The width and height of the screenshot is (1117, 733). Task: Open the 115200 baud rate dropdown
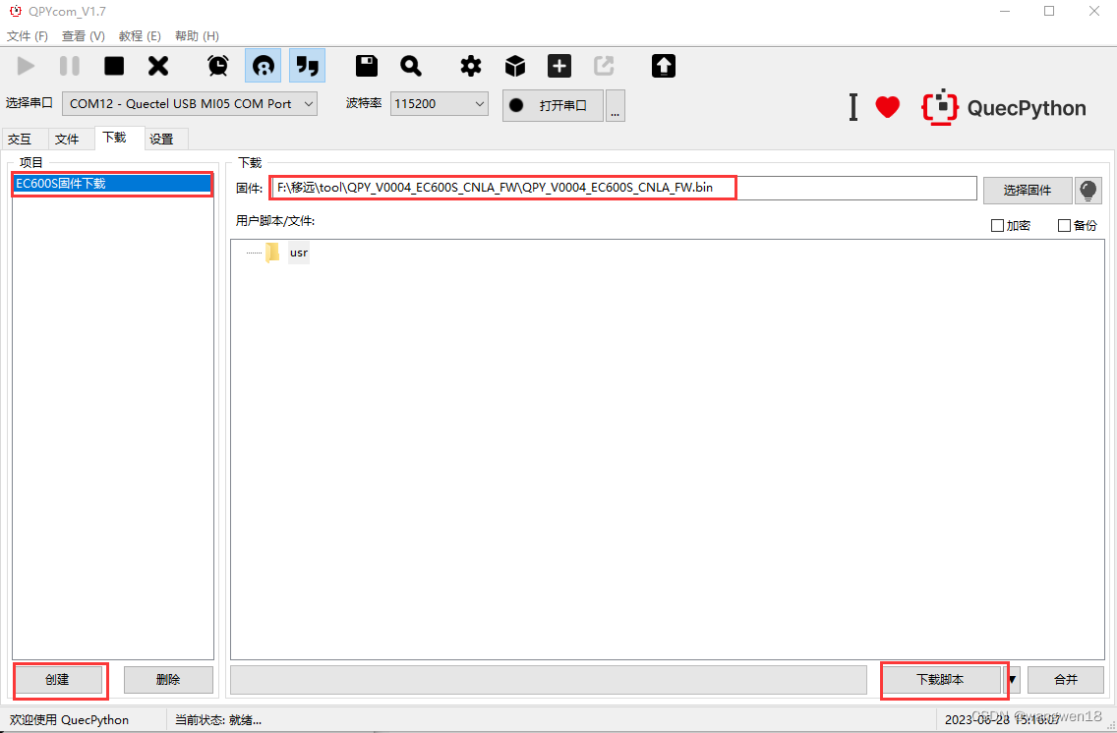(440, 103)
